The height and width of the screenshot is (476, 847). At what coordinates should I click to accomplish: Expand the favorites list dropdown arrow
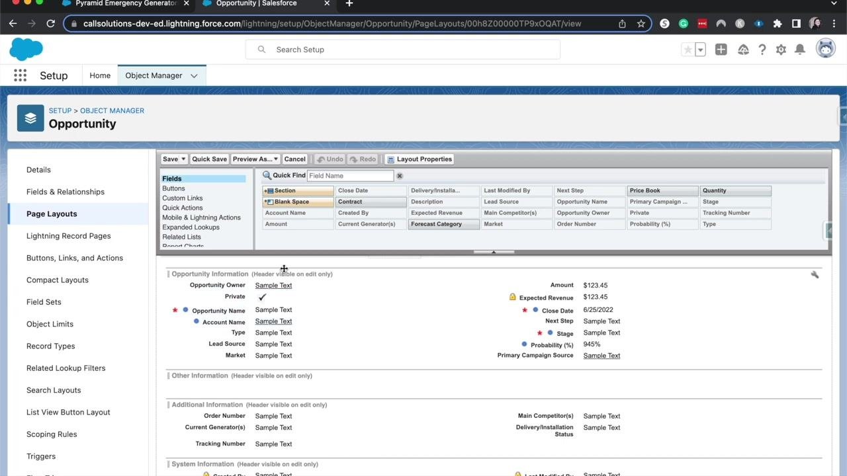[700, 50]
